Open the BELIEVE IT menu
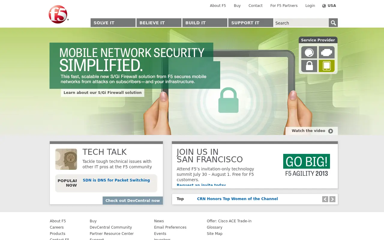 [x=159, y=23]
